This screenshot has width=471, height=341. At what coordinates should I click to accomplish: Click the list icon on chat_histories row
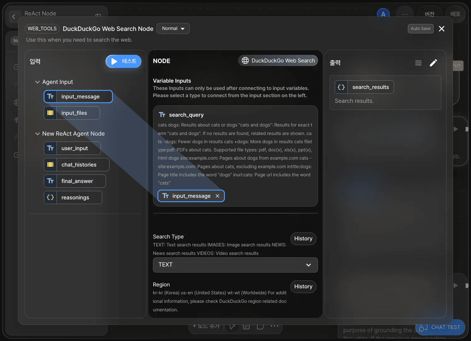click(50, 165)
